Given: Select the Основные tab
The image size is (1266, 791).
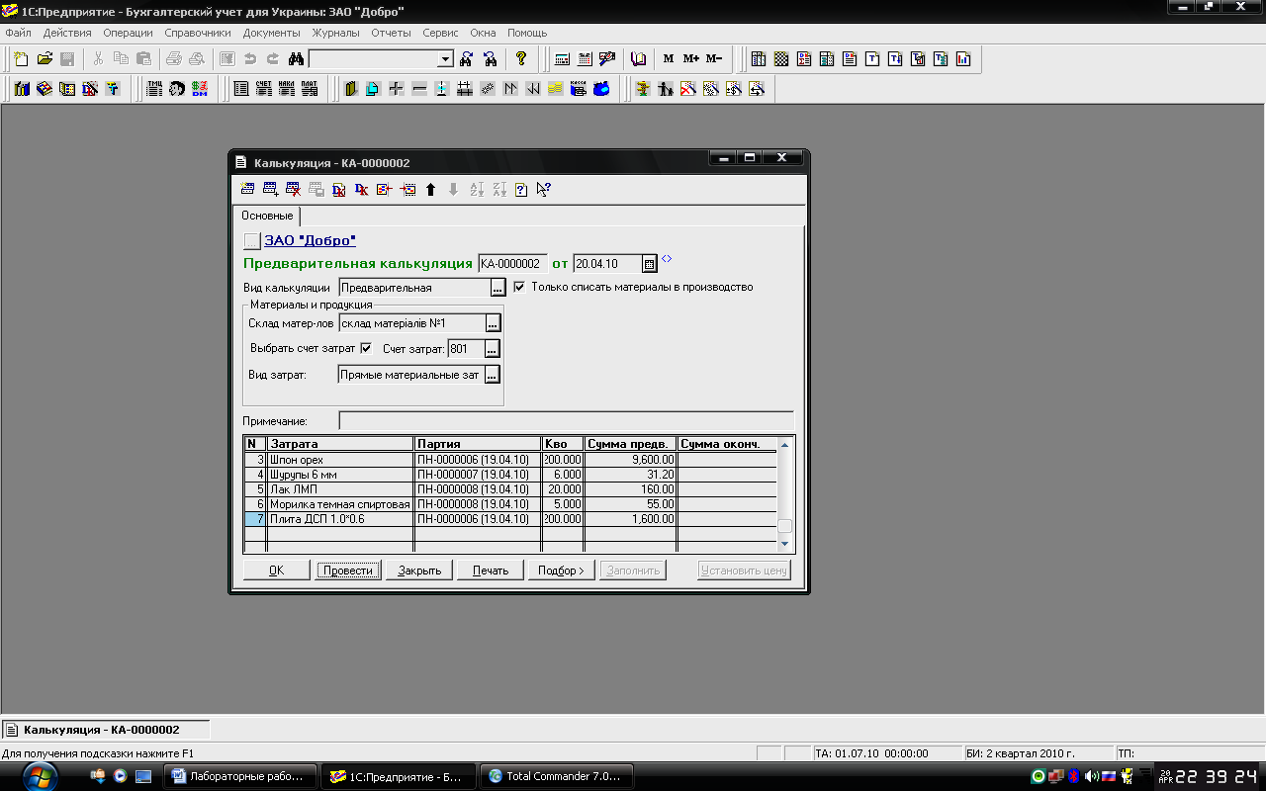Looking at the screenshot, I should point(267,216).
